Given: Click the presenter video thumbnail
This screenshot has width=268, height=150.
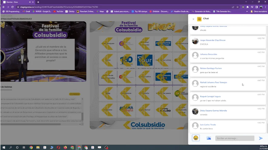Looking at the screenshot, I should pos(43,51).
